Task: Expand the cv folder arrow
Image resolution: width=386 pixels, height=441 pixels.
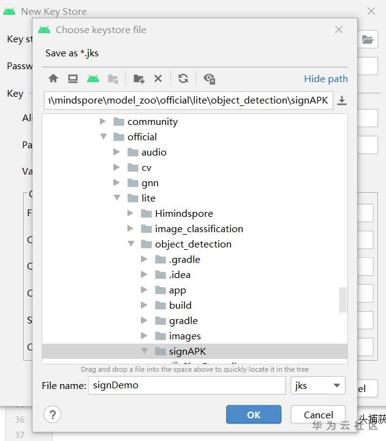Action: (116, 167)
